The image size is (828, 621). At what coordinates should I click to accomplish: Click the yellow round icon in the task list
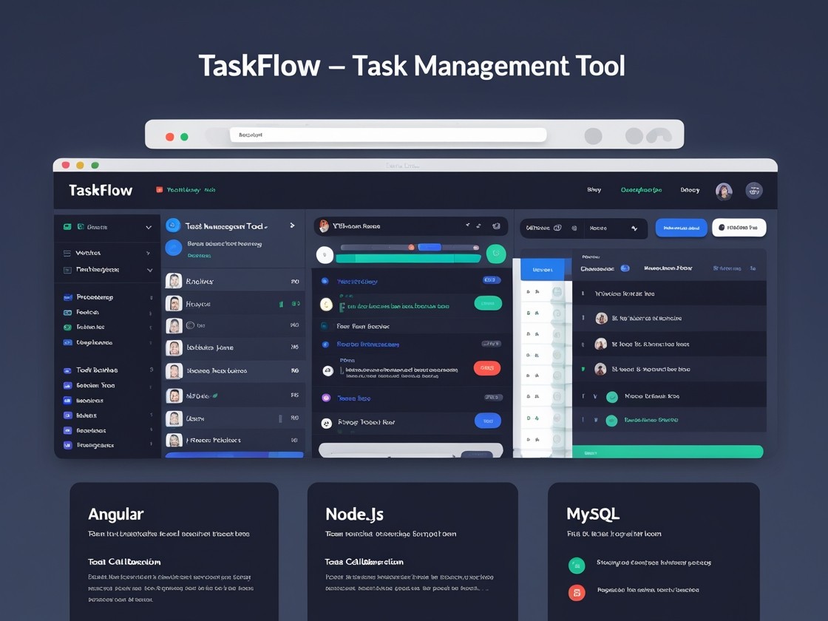326,305
